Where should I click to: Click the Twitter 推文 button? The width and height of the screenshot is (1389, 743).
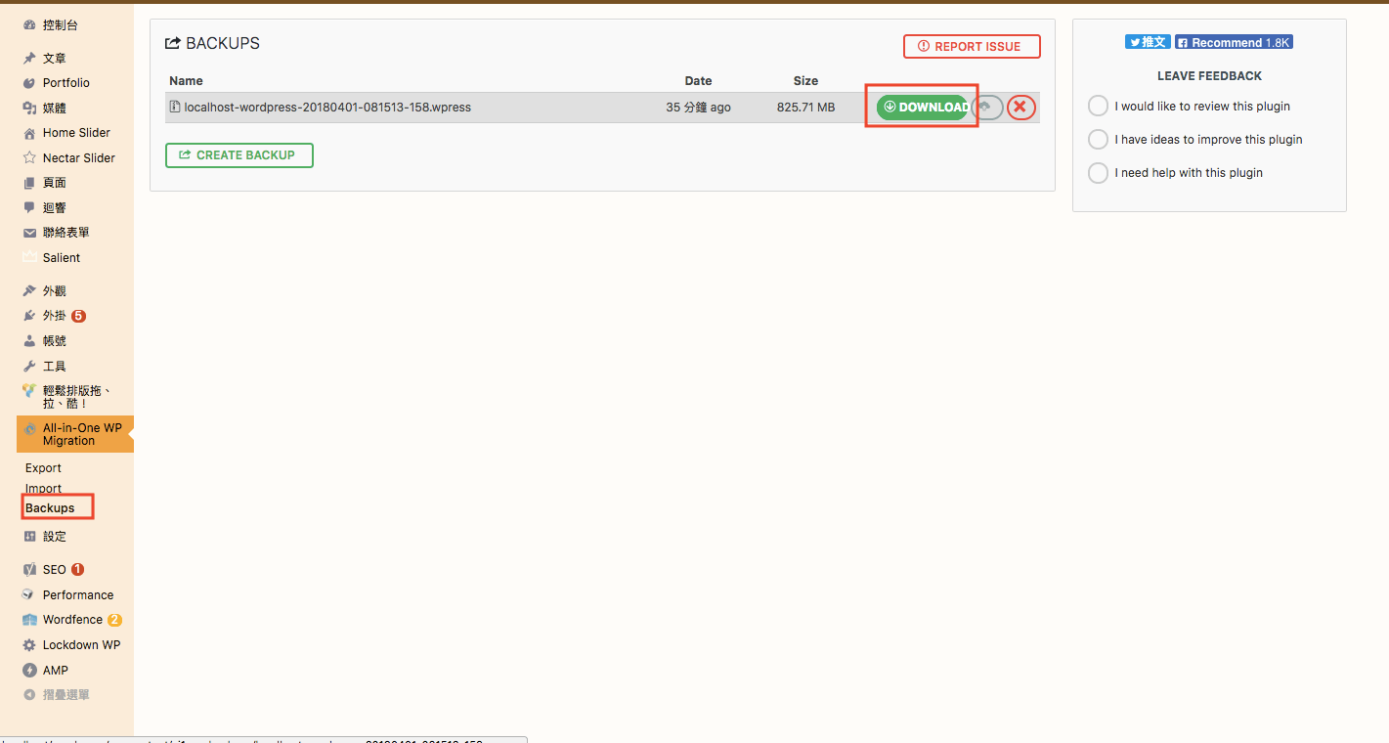[x=1148, y=42]
